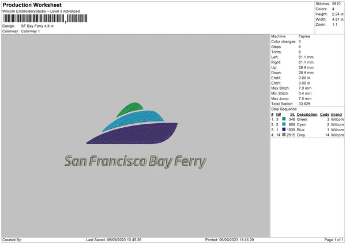This screenshot has width=346, height=244.
Task: Click the 'Page 1 of 1' indicator
Action: [334, 240]
